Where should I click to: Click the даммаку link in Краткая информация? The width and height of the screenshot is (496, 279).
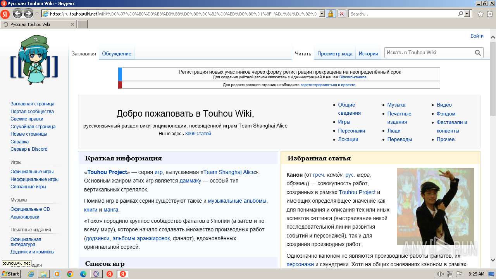[x=190, y=181]
